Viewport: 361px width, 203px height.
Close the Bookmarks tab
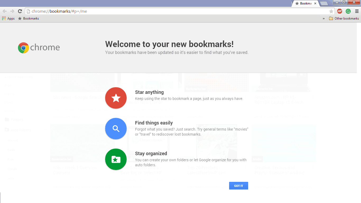click(315, 3)
